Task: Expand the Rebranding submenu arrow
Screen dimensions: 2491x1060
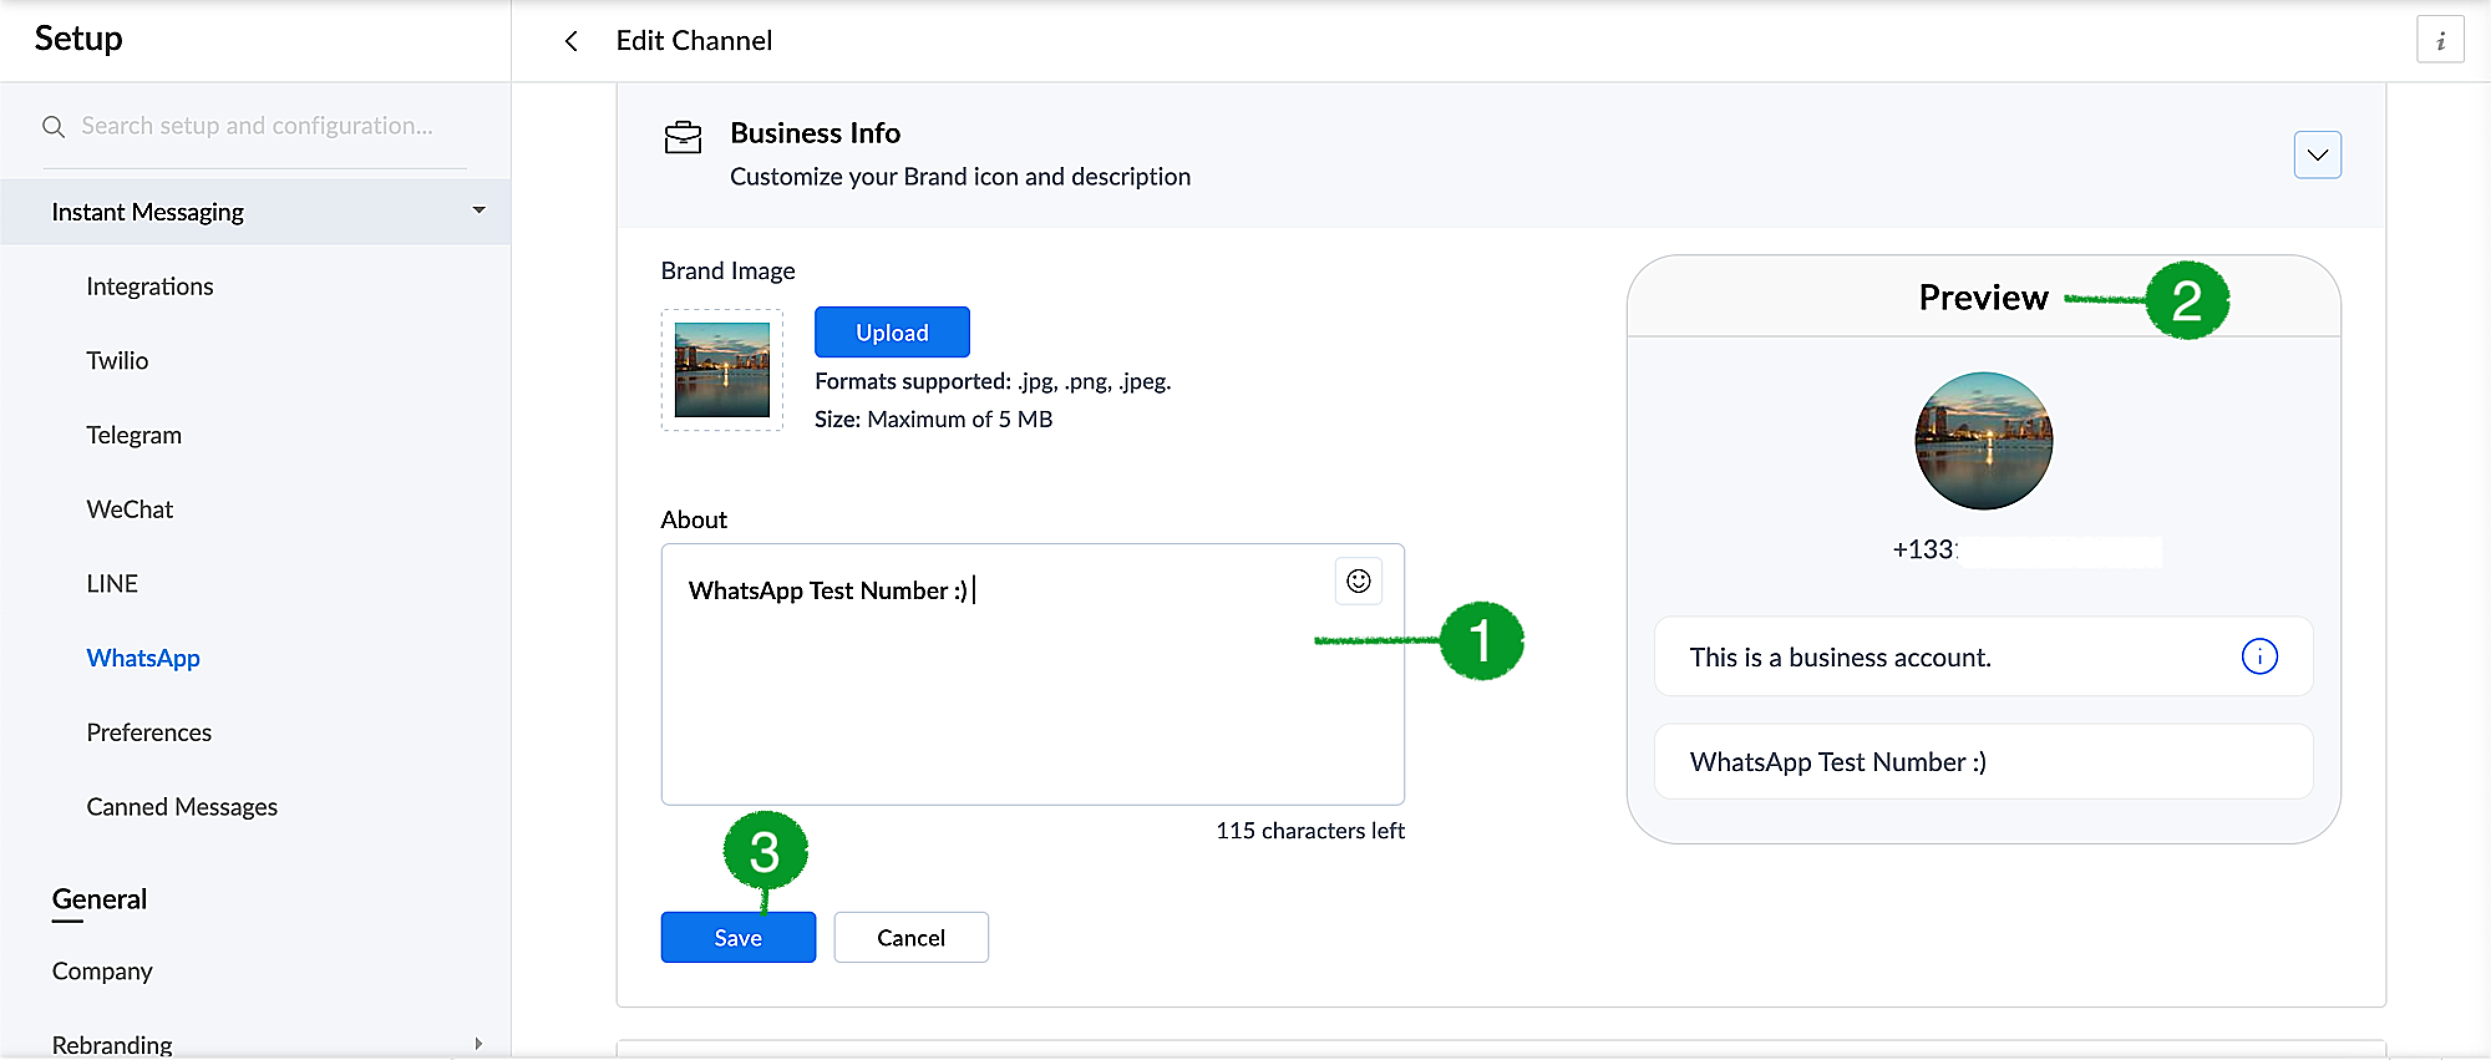Action: 478,1044
